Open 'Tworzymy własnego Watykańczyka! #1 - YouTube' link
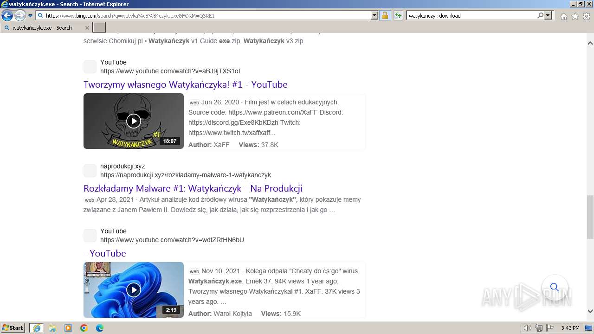Viewport: 594px width, 334px height. (x=185, y=84)
